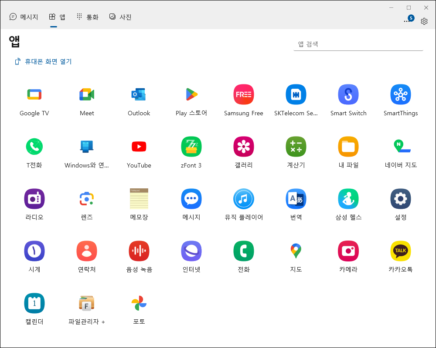Viewport: 436px width, 348px height.
Task: Launch the 뮤직 플레이어 app
Action: (x=244, y=199)
